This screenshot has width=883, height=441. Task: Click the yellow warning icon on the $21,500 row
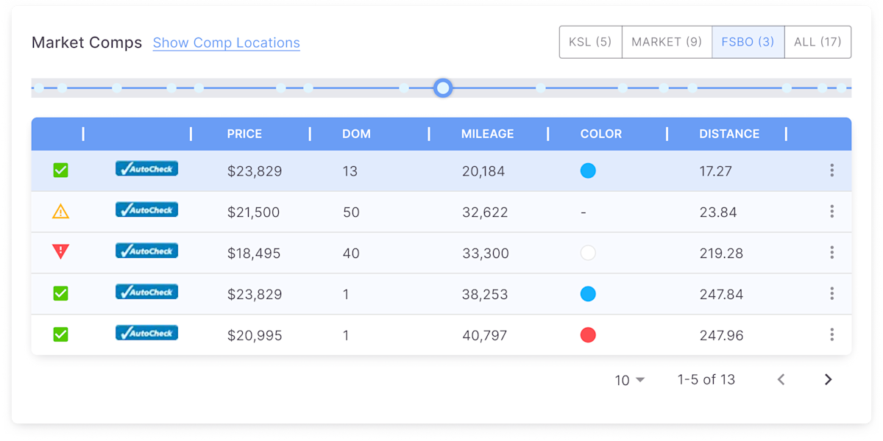click(x=61, y=210)
